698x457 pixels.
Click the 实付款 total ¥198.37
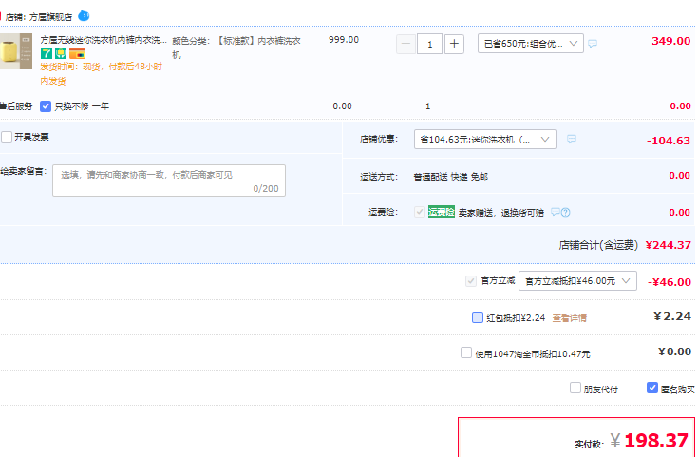point(650,441)
